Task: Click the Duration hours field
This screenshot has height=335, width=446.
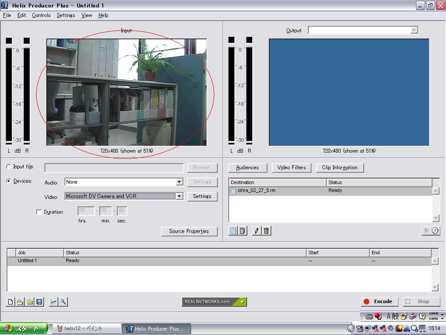Action: point(86,211)
